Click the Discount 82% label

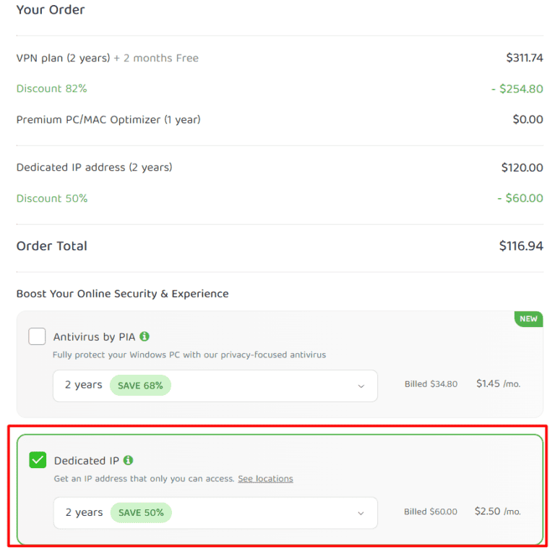coord(51,88)
